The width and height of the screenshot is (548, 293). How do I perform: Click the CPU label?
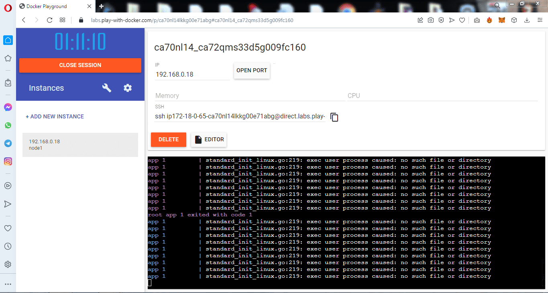click(354, 96)
